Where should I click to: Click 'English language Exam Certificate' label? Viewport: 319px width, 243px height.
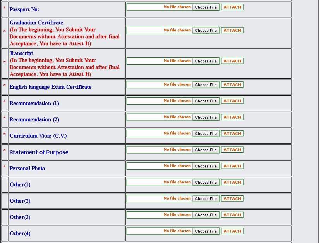(50, 87)
